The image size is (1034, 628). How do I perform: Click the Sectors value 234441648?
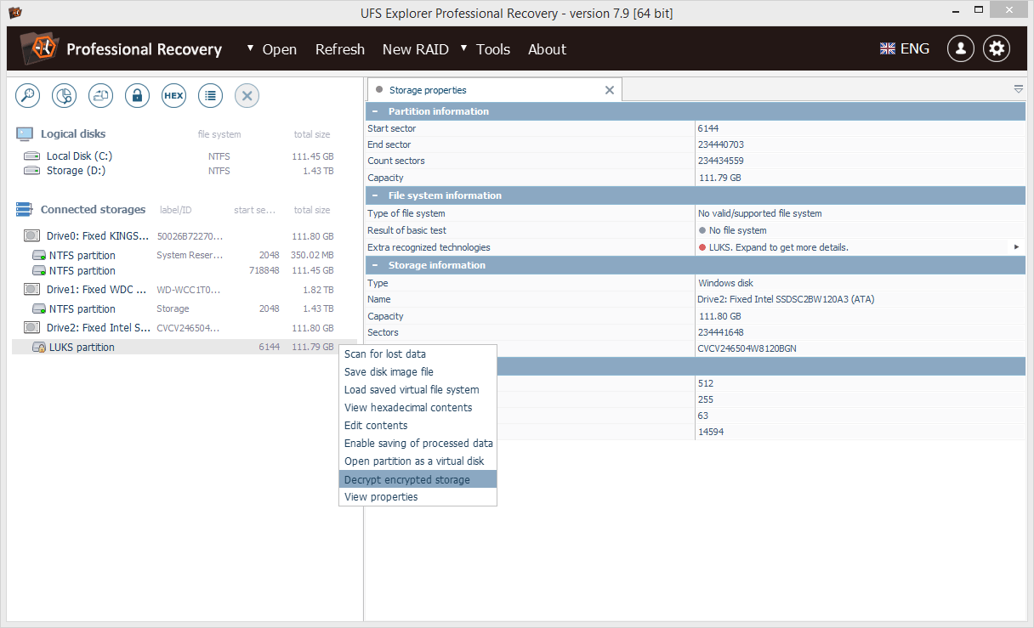point(721,332)
